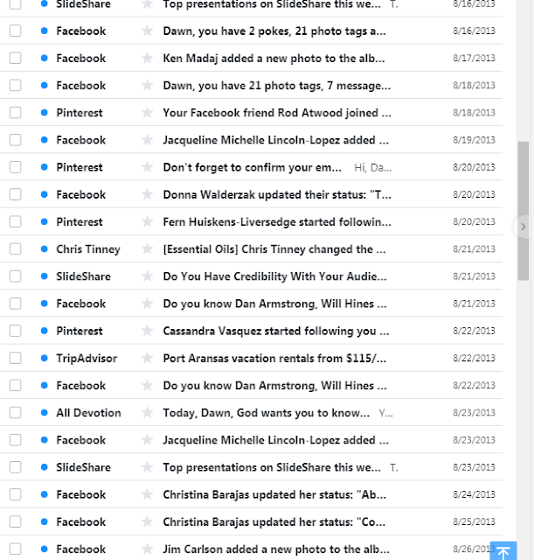The width and height of the screenshot is (534, 560).
Task: Star the Rod Atwood joined Pinterest email
Action: pos(147,113)
